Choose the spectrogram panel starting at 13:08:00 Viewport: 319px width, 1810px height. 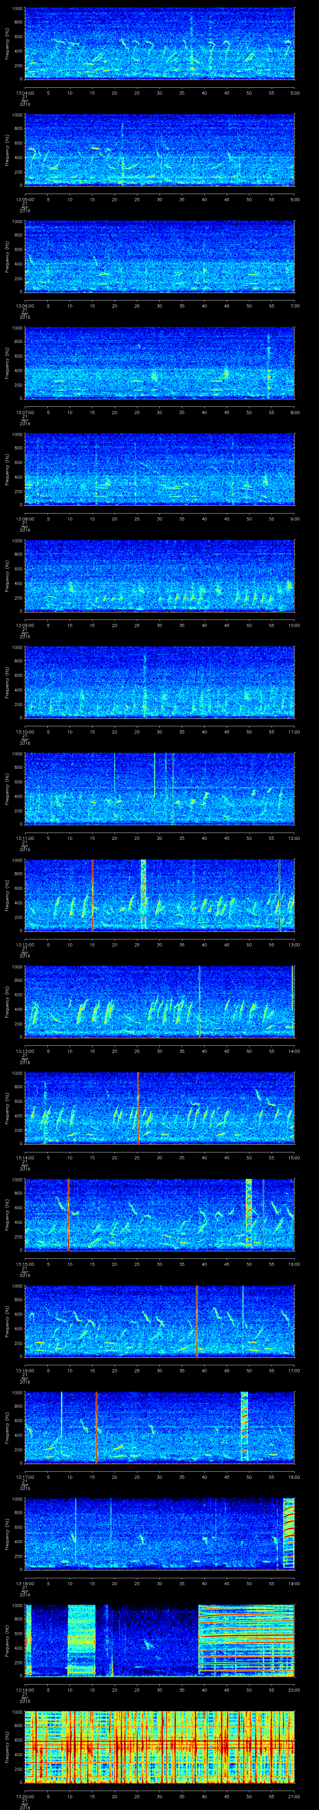[x=159, y=470]
